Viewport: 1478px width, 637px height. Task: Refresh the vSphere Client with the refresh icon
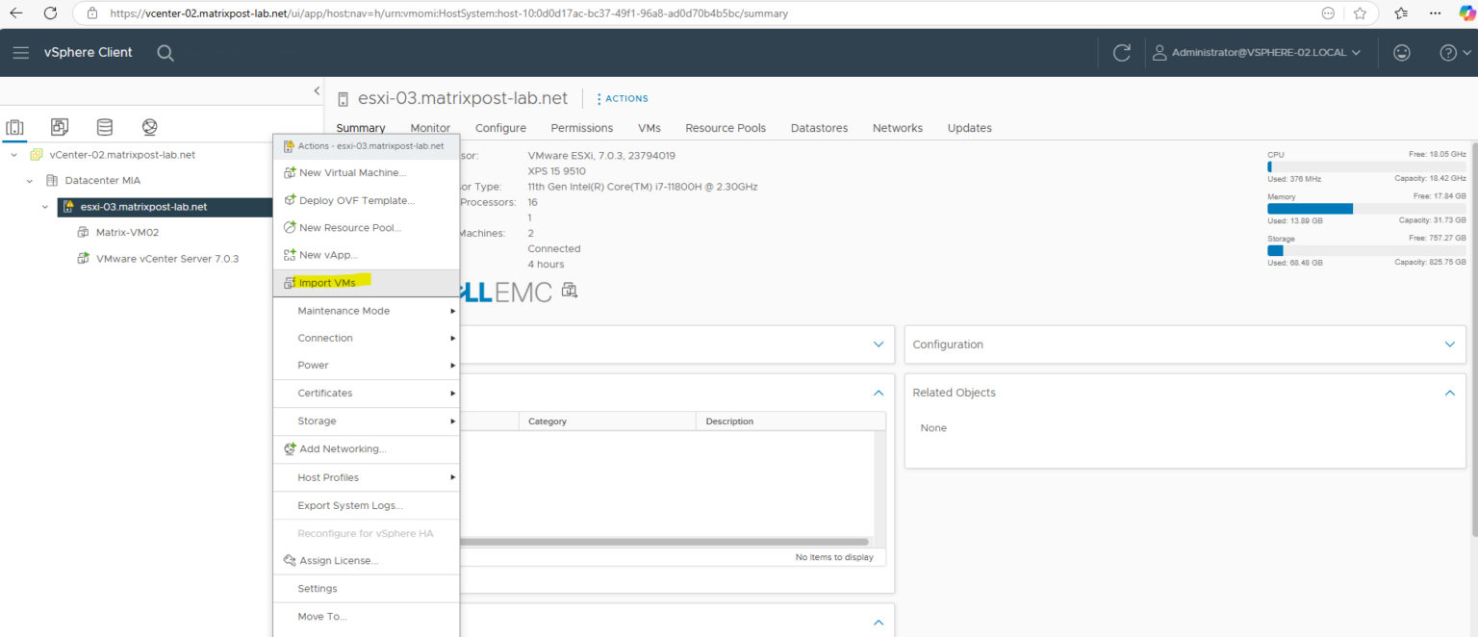tap(1121, 52)
